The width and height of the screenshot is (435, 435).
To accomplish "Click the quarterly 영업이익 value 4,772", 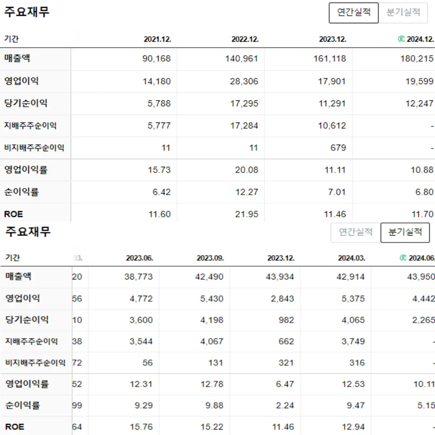I will point(141,299).
